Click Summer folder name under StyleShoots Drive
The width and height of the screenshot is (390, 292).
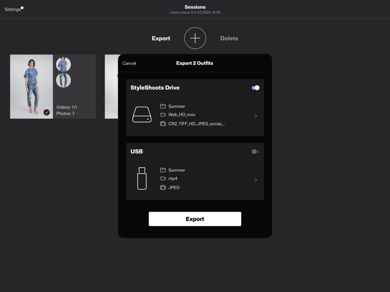tap(177, 107)
